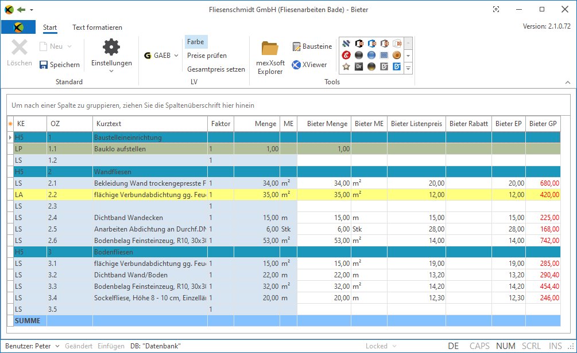The width and height of the screenshot is (577, 353).
Task: Click the red X Löschen icon
Action: point(19,48)
